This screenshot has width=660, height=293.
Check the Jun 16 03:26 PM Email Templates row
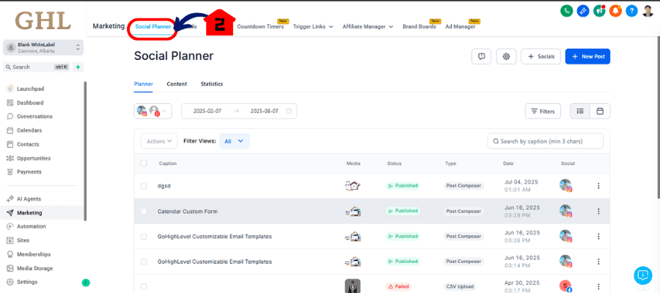[144, 237]
